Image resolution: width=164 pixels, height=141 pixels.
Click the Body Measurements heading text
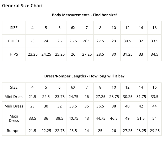pyautogui.click(x=84, y=15)
